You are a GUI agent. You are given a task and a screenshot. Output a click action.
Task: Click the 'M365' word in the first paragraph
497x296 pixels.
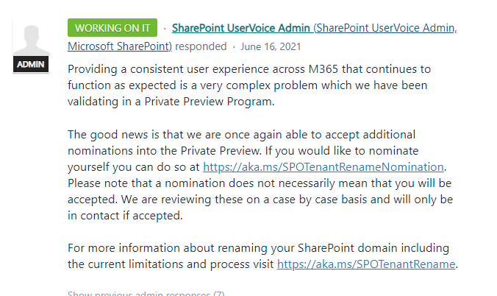[323, 69]
